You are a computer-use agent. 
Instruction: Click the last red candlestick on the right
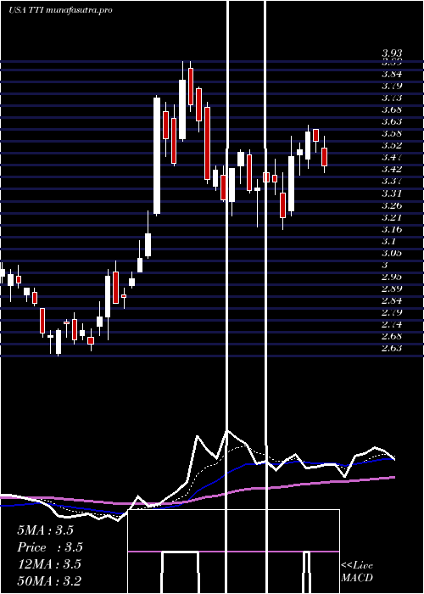point(325,157)
